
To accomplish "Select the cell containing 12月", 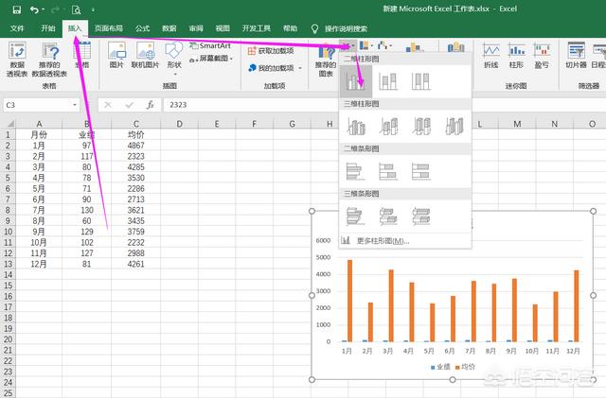I will click(39, 264).
